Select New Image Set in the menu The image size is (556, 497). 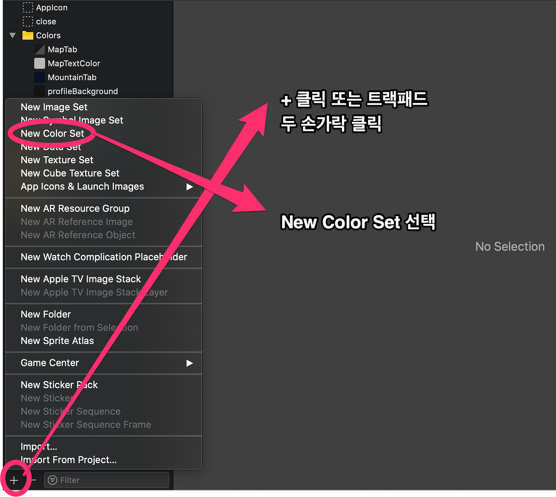[x=54, y=107]
